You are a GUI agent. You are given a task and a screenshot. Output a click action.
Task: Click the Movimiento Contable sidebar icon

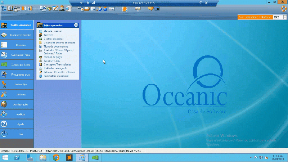click(x=4, y=35)
